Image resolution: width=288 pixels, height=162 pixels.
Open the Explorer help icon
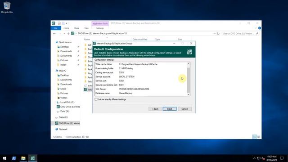click(259, 28)
